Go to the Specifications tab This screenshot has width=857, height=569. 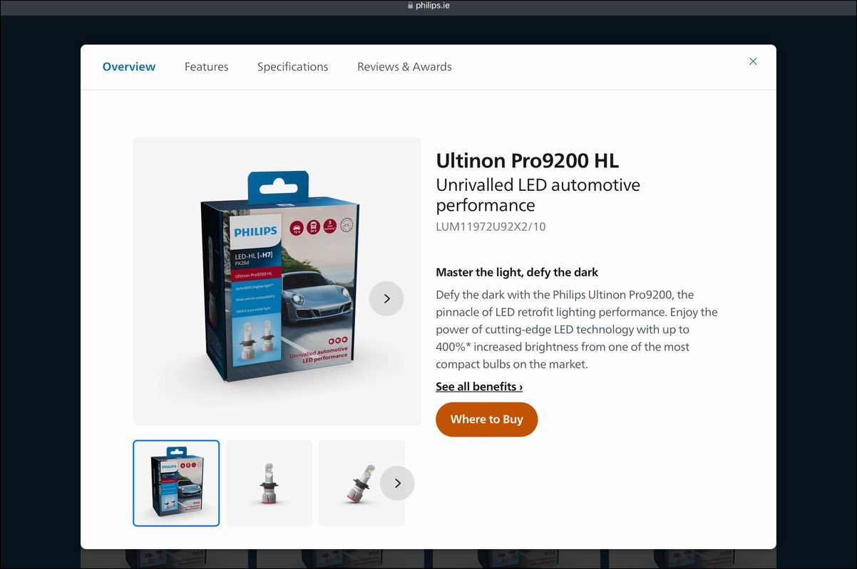click(x=293, y=67)
